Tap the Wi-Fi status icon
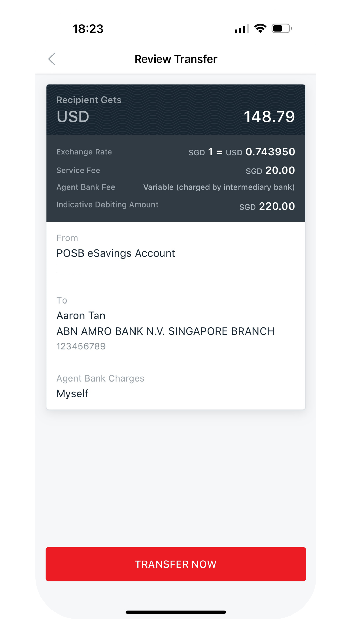Screen dimensions: 352x635 [260, 28]
